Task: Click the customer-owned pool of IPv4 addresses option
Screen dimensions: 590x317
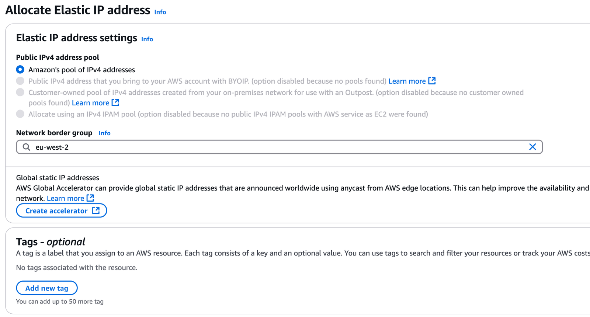Action: pyautogui.click(x=20, y=93)
